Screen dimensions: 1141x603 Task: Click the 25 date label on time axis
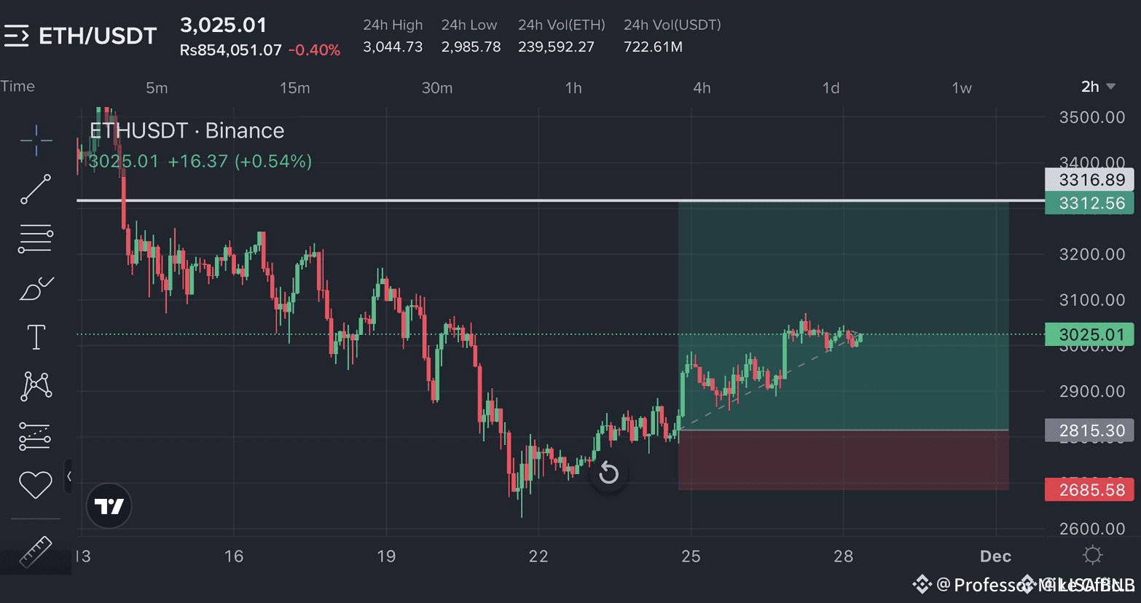pos(691,556)
